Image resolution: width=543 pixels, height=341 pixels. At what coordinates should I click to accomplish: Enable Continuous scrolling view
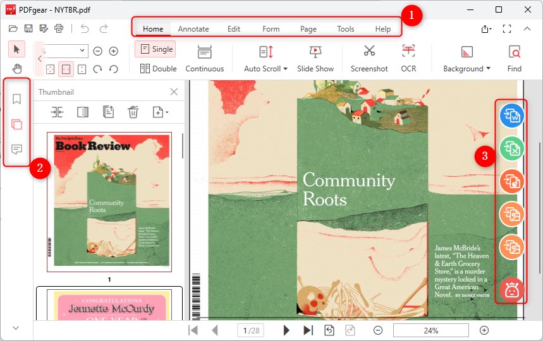tap(205, 59)
